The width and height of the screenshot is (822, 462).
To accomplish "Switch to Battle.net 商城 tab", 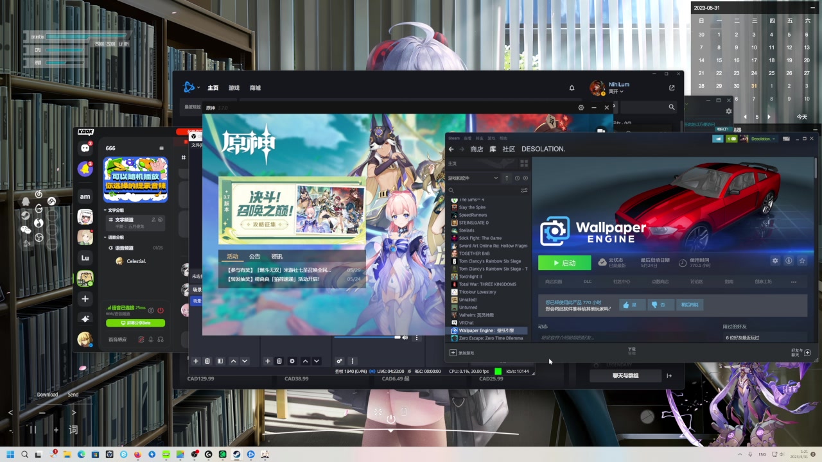I will (255, 88).
